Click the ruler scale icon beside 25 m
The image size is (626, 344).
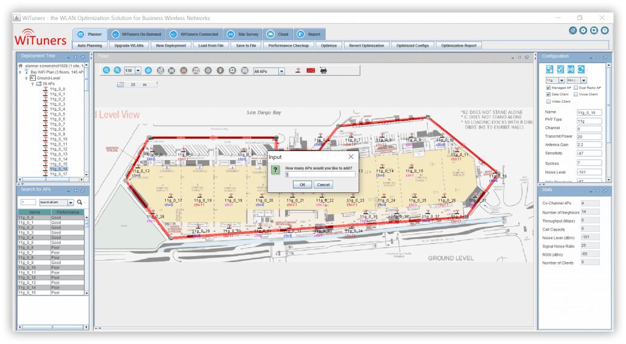coord(120,84)
